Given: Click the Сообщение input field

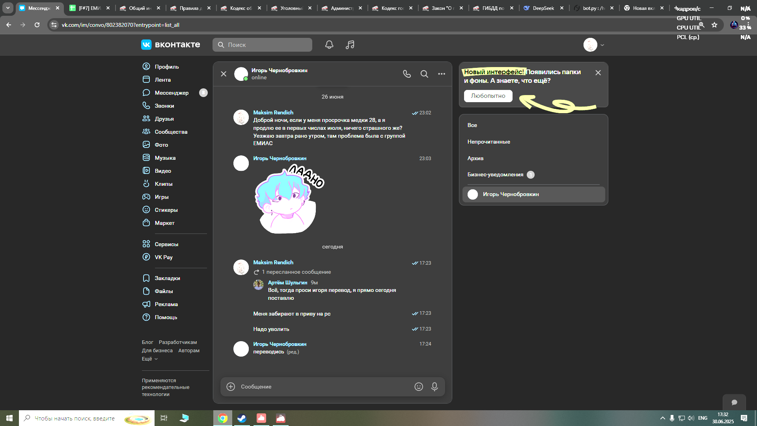Looking at the screenshot, I should [x=325, y=387].
